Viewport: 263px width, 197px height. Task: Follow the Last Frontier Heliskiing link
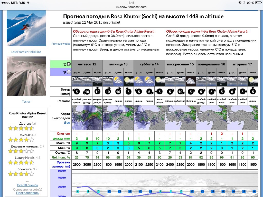click(26, 52)
